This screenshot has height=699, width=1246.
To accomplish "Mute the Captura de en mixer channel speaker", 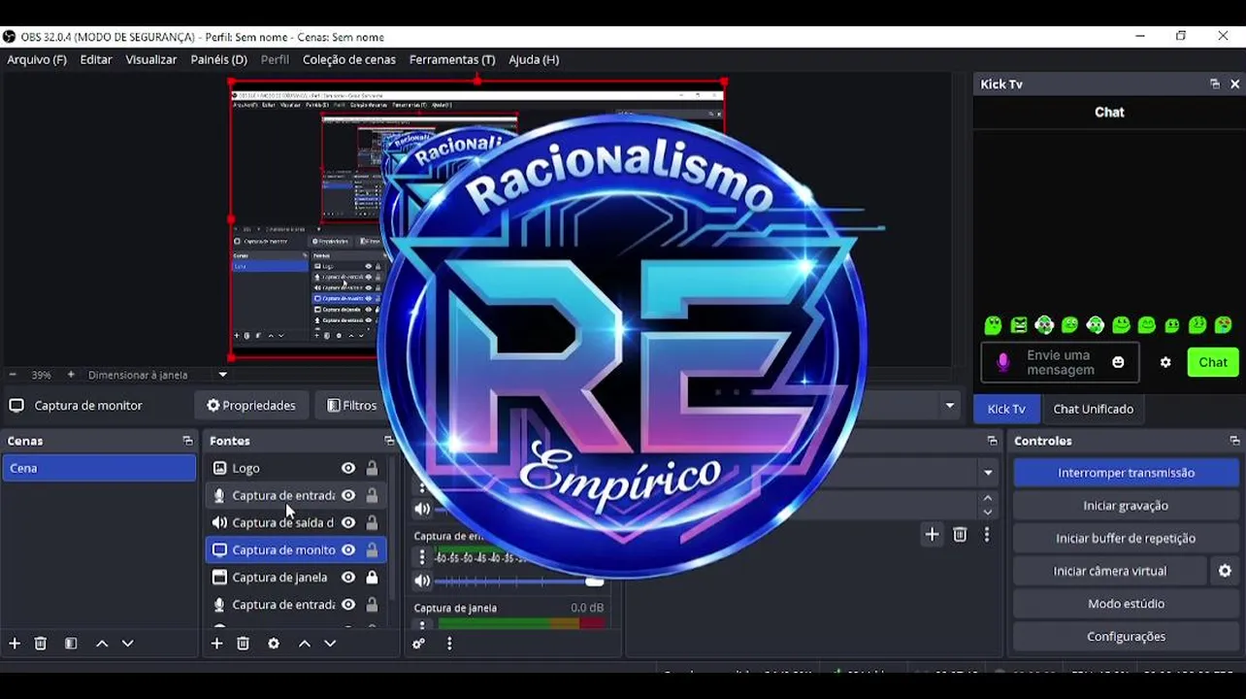I will pos(422,582).
